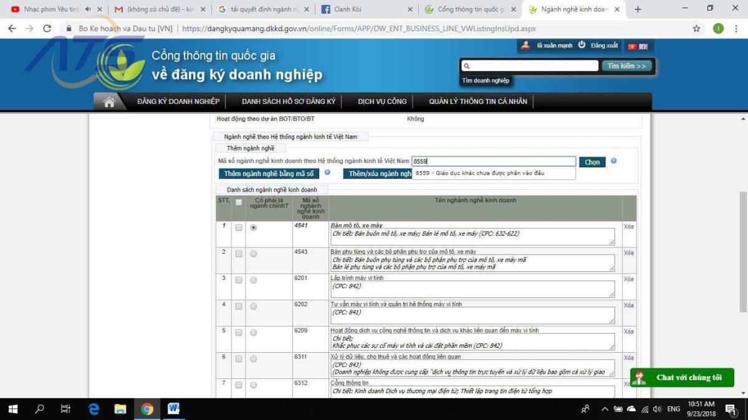
Task: Expand the ĐĂNG KÝ DOANH NGHIỆP menu
Action: coord(178,101)
